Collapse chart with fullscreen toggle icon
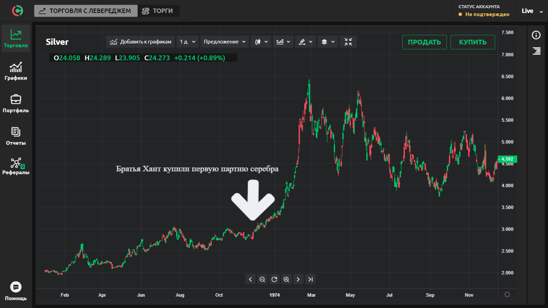Screen dimensions: 548x308 click(x=348, y=42)
